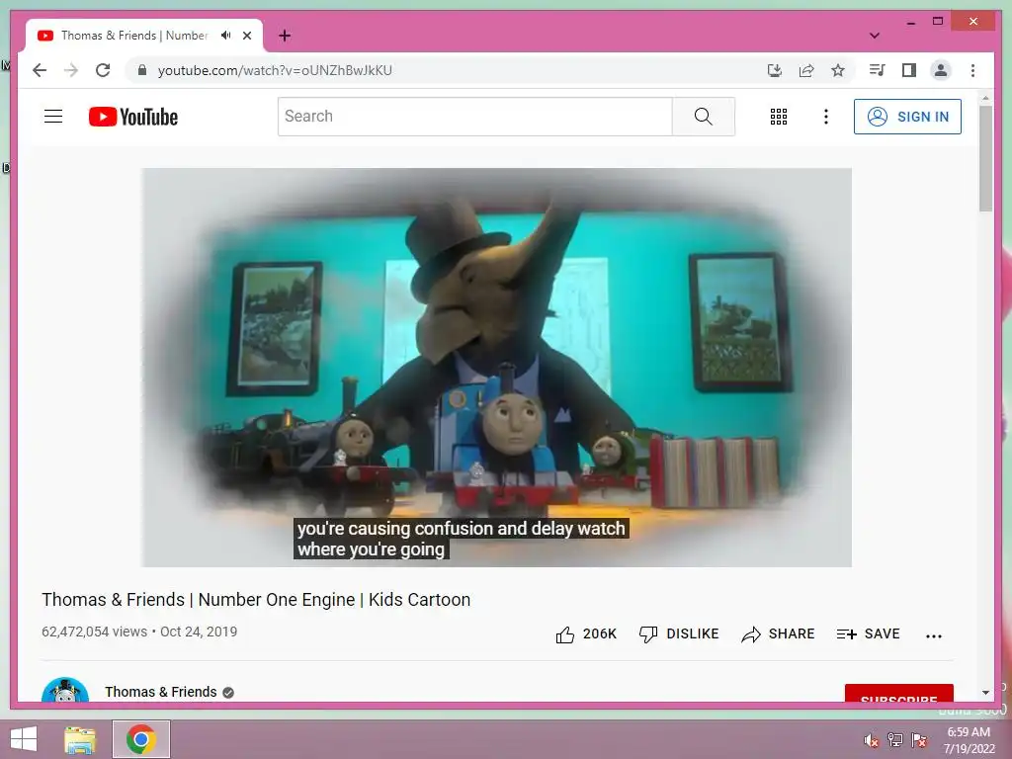
Task: Go to YouTube home via logo
Action: (133, 117)
